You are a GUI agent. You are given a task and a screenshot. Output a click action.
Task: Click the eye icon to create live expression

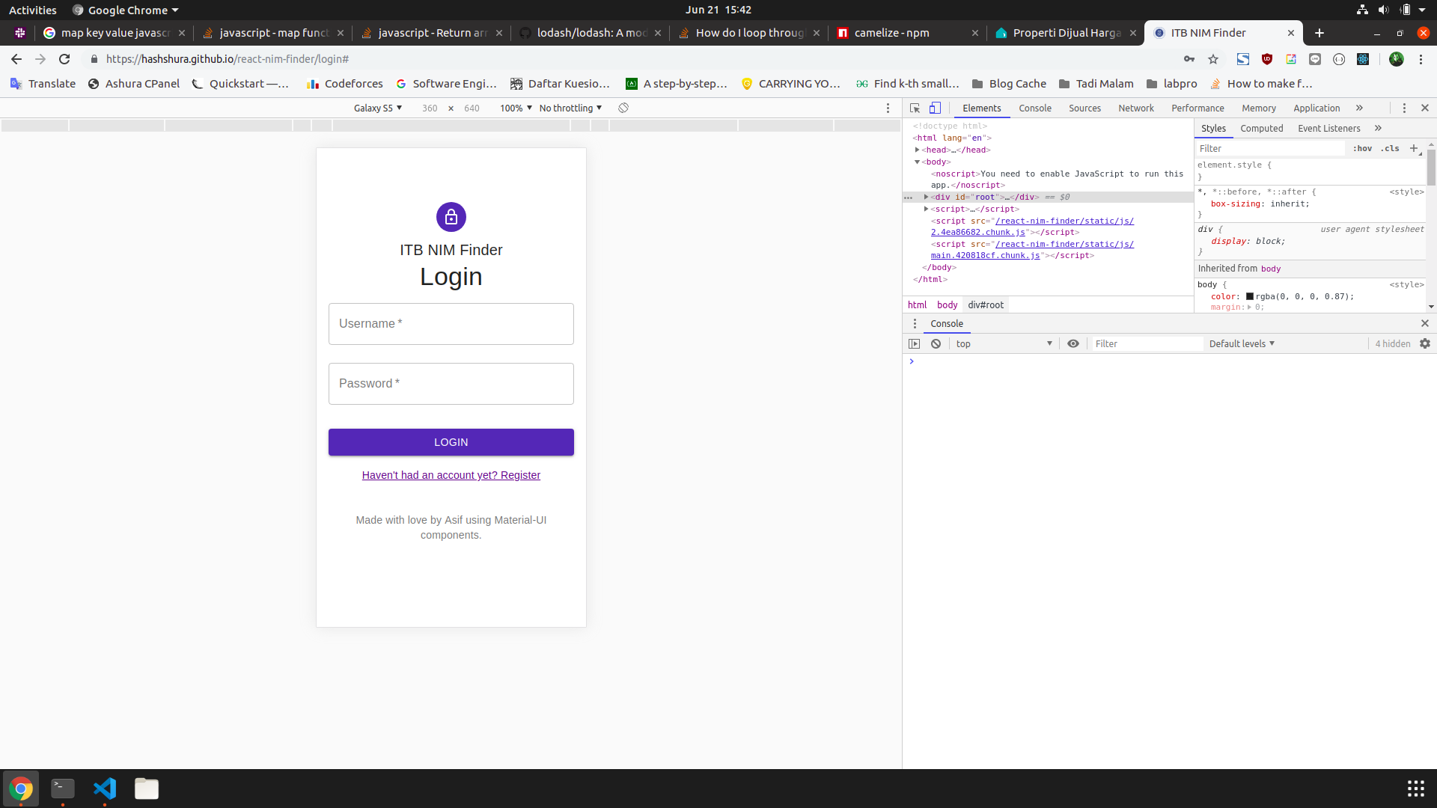1073,343
